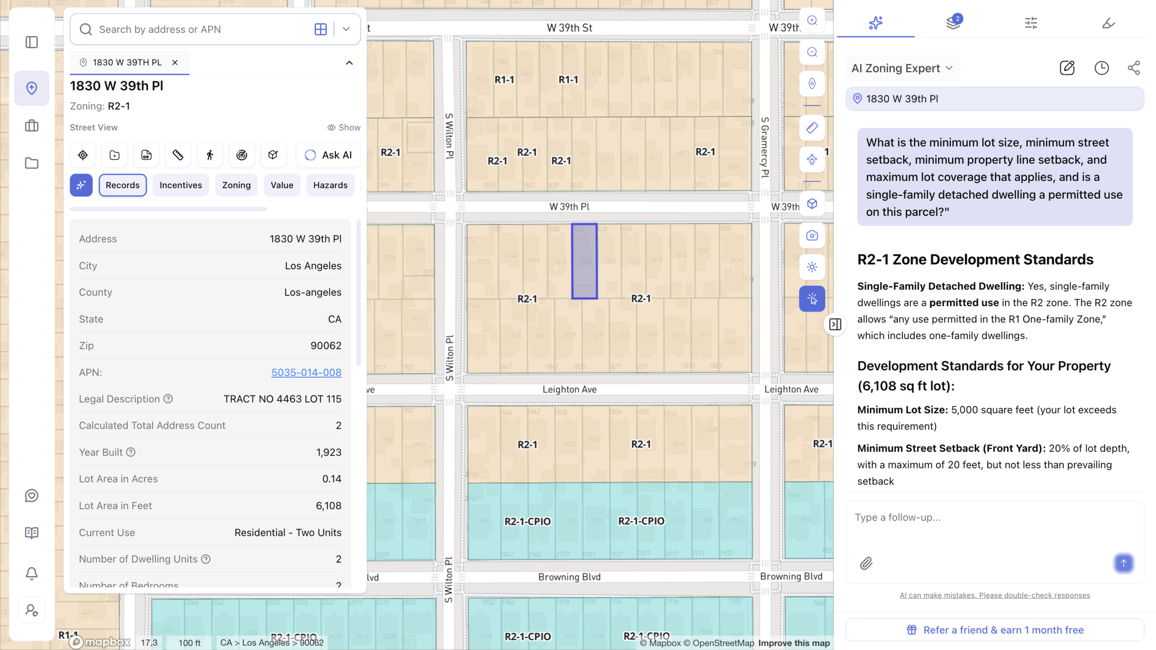Click the Ask AI button

(x=328, y=155)
